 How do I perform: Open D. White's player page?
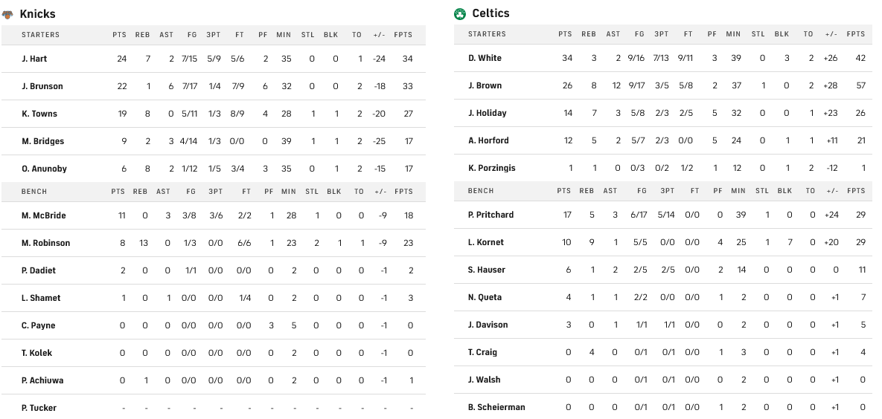coord(485,58)
